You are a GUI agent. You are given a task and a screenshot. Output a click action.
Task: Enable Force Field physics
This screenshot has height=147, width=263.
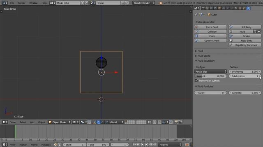pyautogui.click(x=210, y=27)
